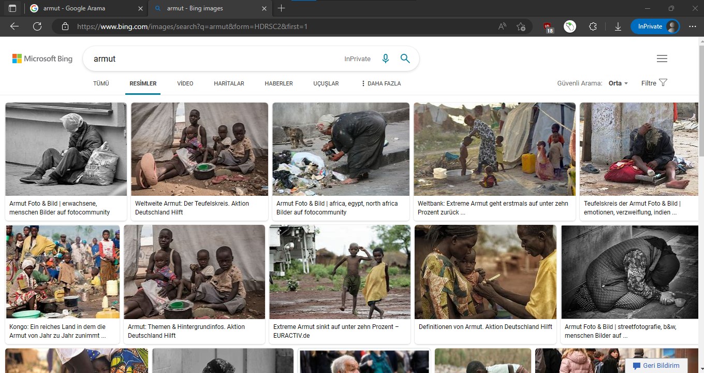Open the Bing hamburger menu
The height and width of the screenshot is (373, 704).
pos(662,59)
